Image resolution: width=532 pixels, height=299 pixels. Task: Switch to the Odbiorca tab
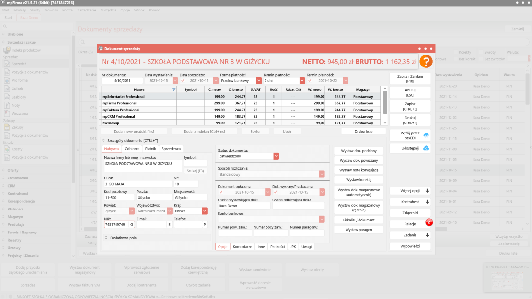(132, 149)
